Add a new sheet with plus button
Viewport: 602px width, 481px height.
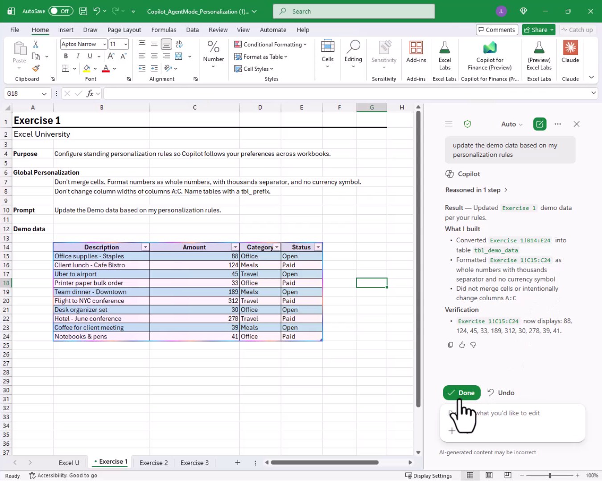click(x=237, y=463)
